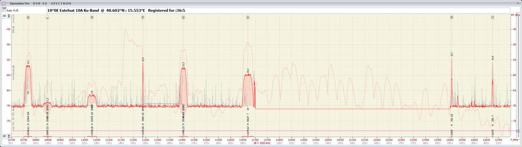The image size is (522, 147).
Task: Click the 11036,30 transponder frequency label
Action: coord(92,131)
